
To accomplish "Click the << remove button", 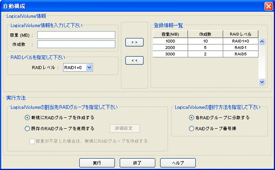I will coord(134,60).
